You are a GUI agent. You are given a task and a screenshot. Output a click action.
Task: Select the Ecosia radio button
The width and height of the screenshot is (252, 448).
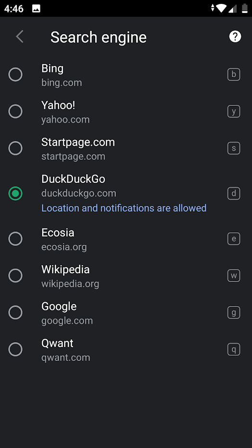coord(15,239)
